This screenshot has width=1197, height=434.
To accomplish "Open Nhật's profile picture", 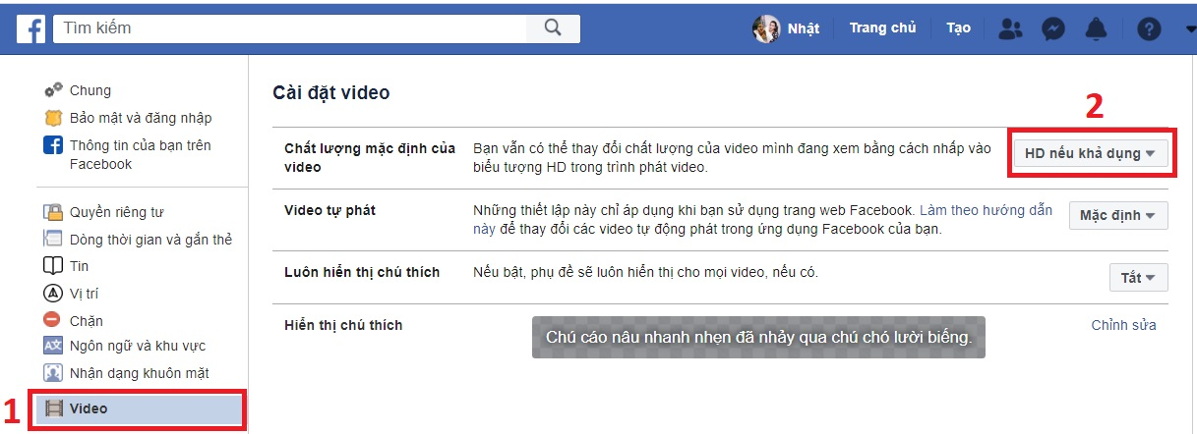I will (x=766, y=28).
